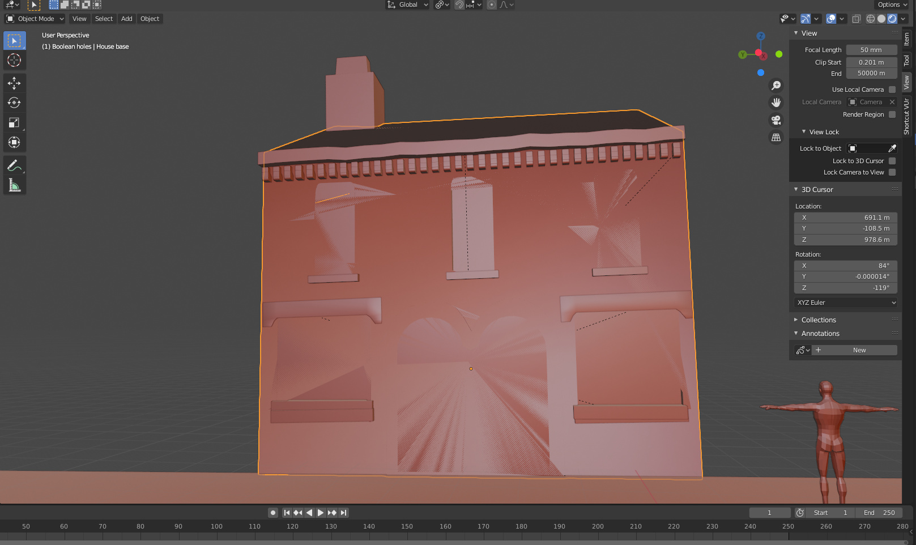Open the Options popover
The width and height of the screenshot is (916, 545).
(x=892, y=5)
